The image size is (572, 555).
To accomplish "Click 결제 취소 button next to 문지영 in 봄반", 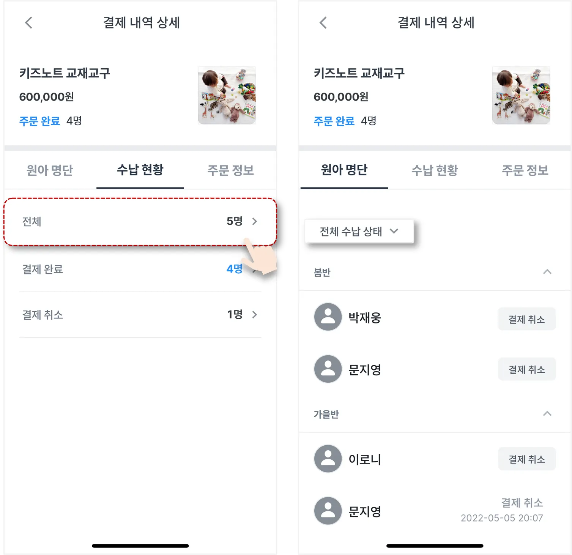I will click(527, 369).
